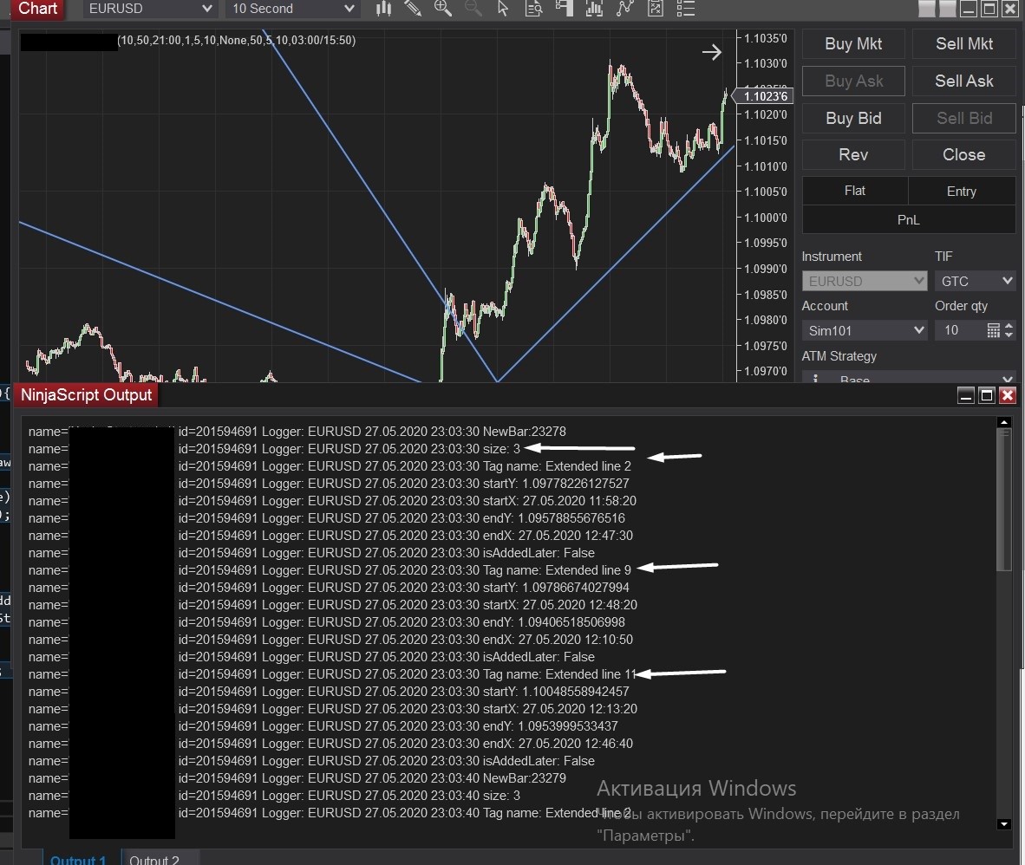The height and width of the screenshot is (865, 1025).
Task: Click the 'endY: 1.09406518506998' output line
Action: coord(327,622)
